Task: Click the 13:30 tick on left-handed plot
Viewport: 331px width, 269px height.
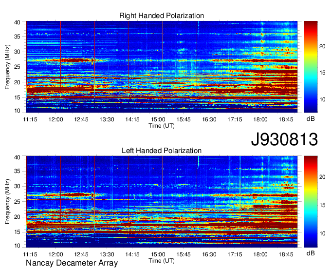Action: pyautogui.click(x=107, y=254)
